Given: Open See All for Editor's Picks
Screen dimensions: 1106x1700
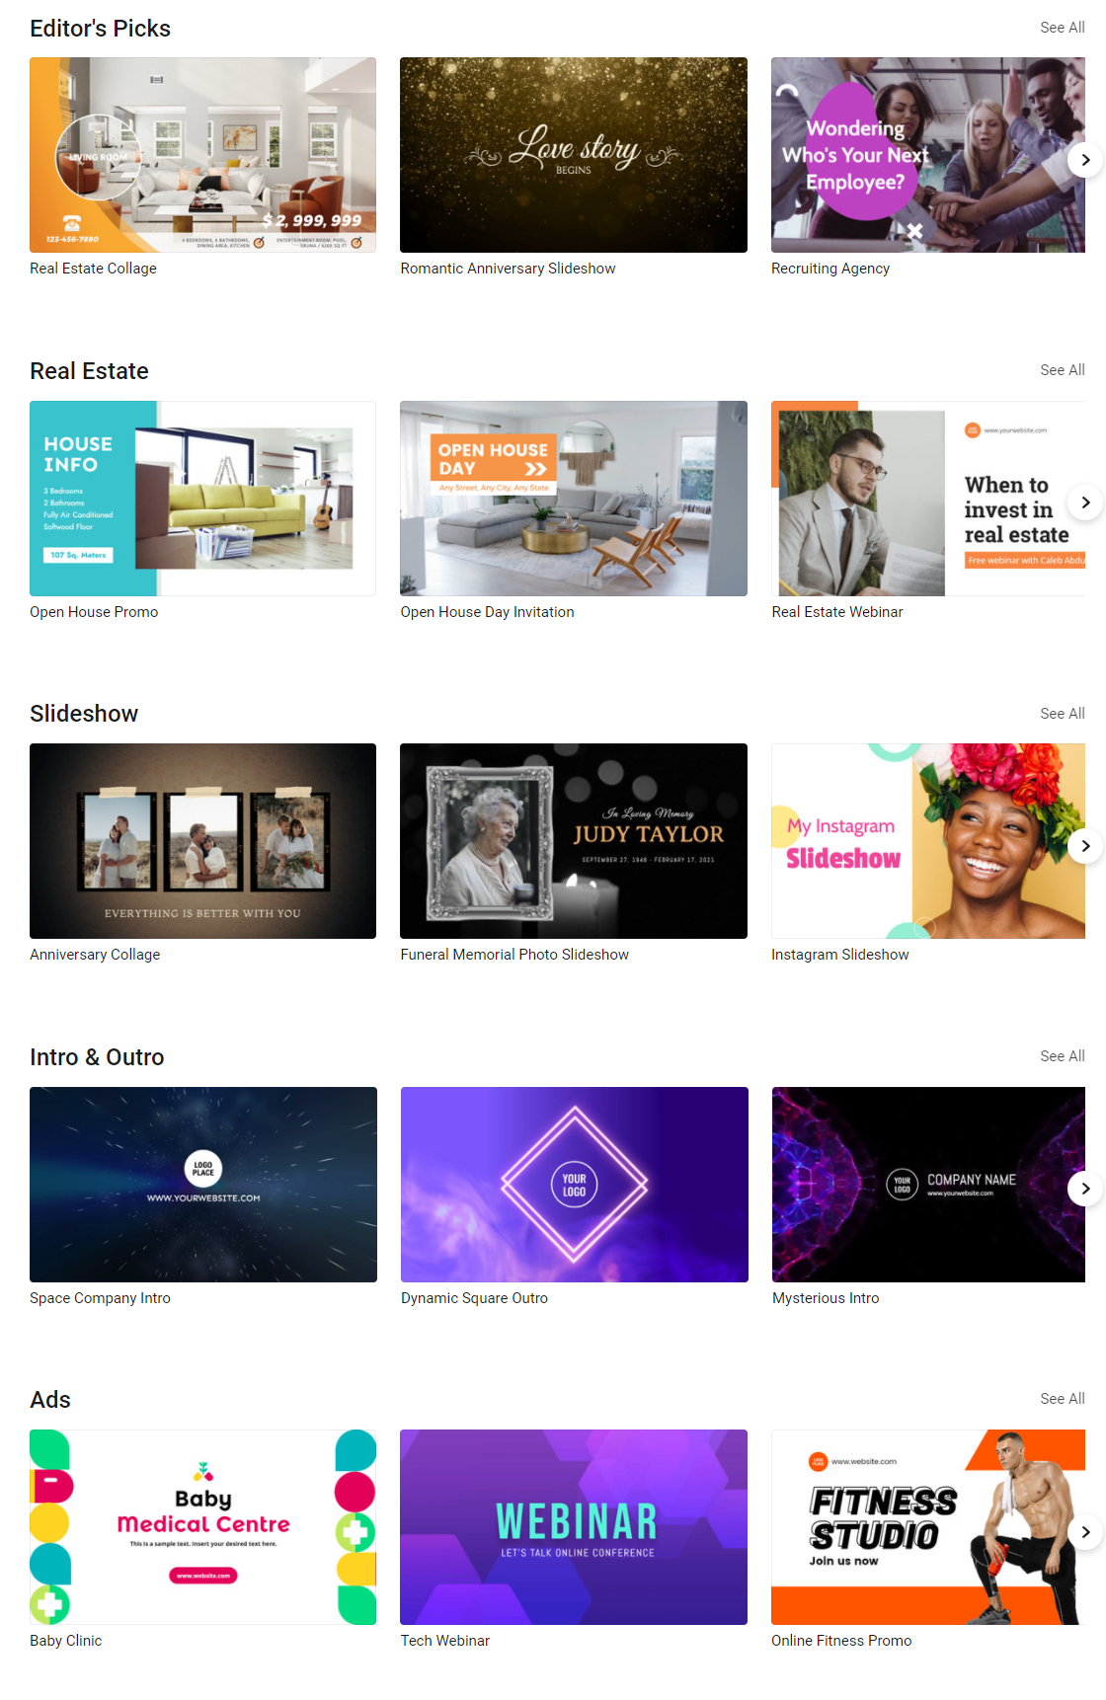Looking at the screenshot, I should tap(1062, 28).
